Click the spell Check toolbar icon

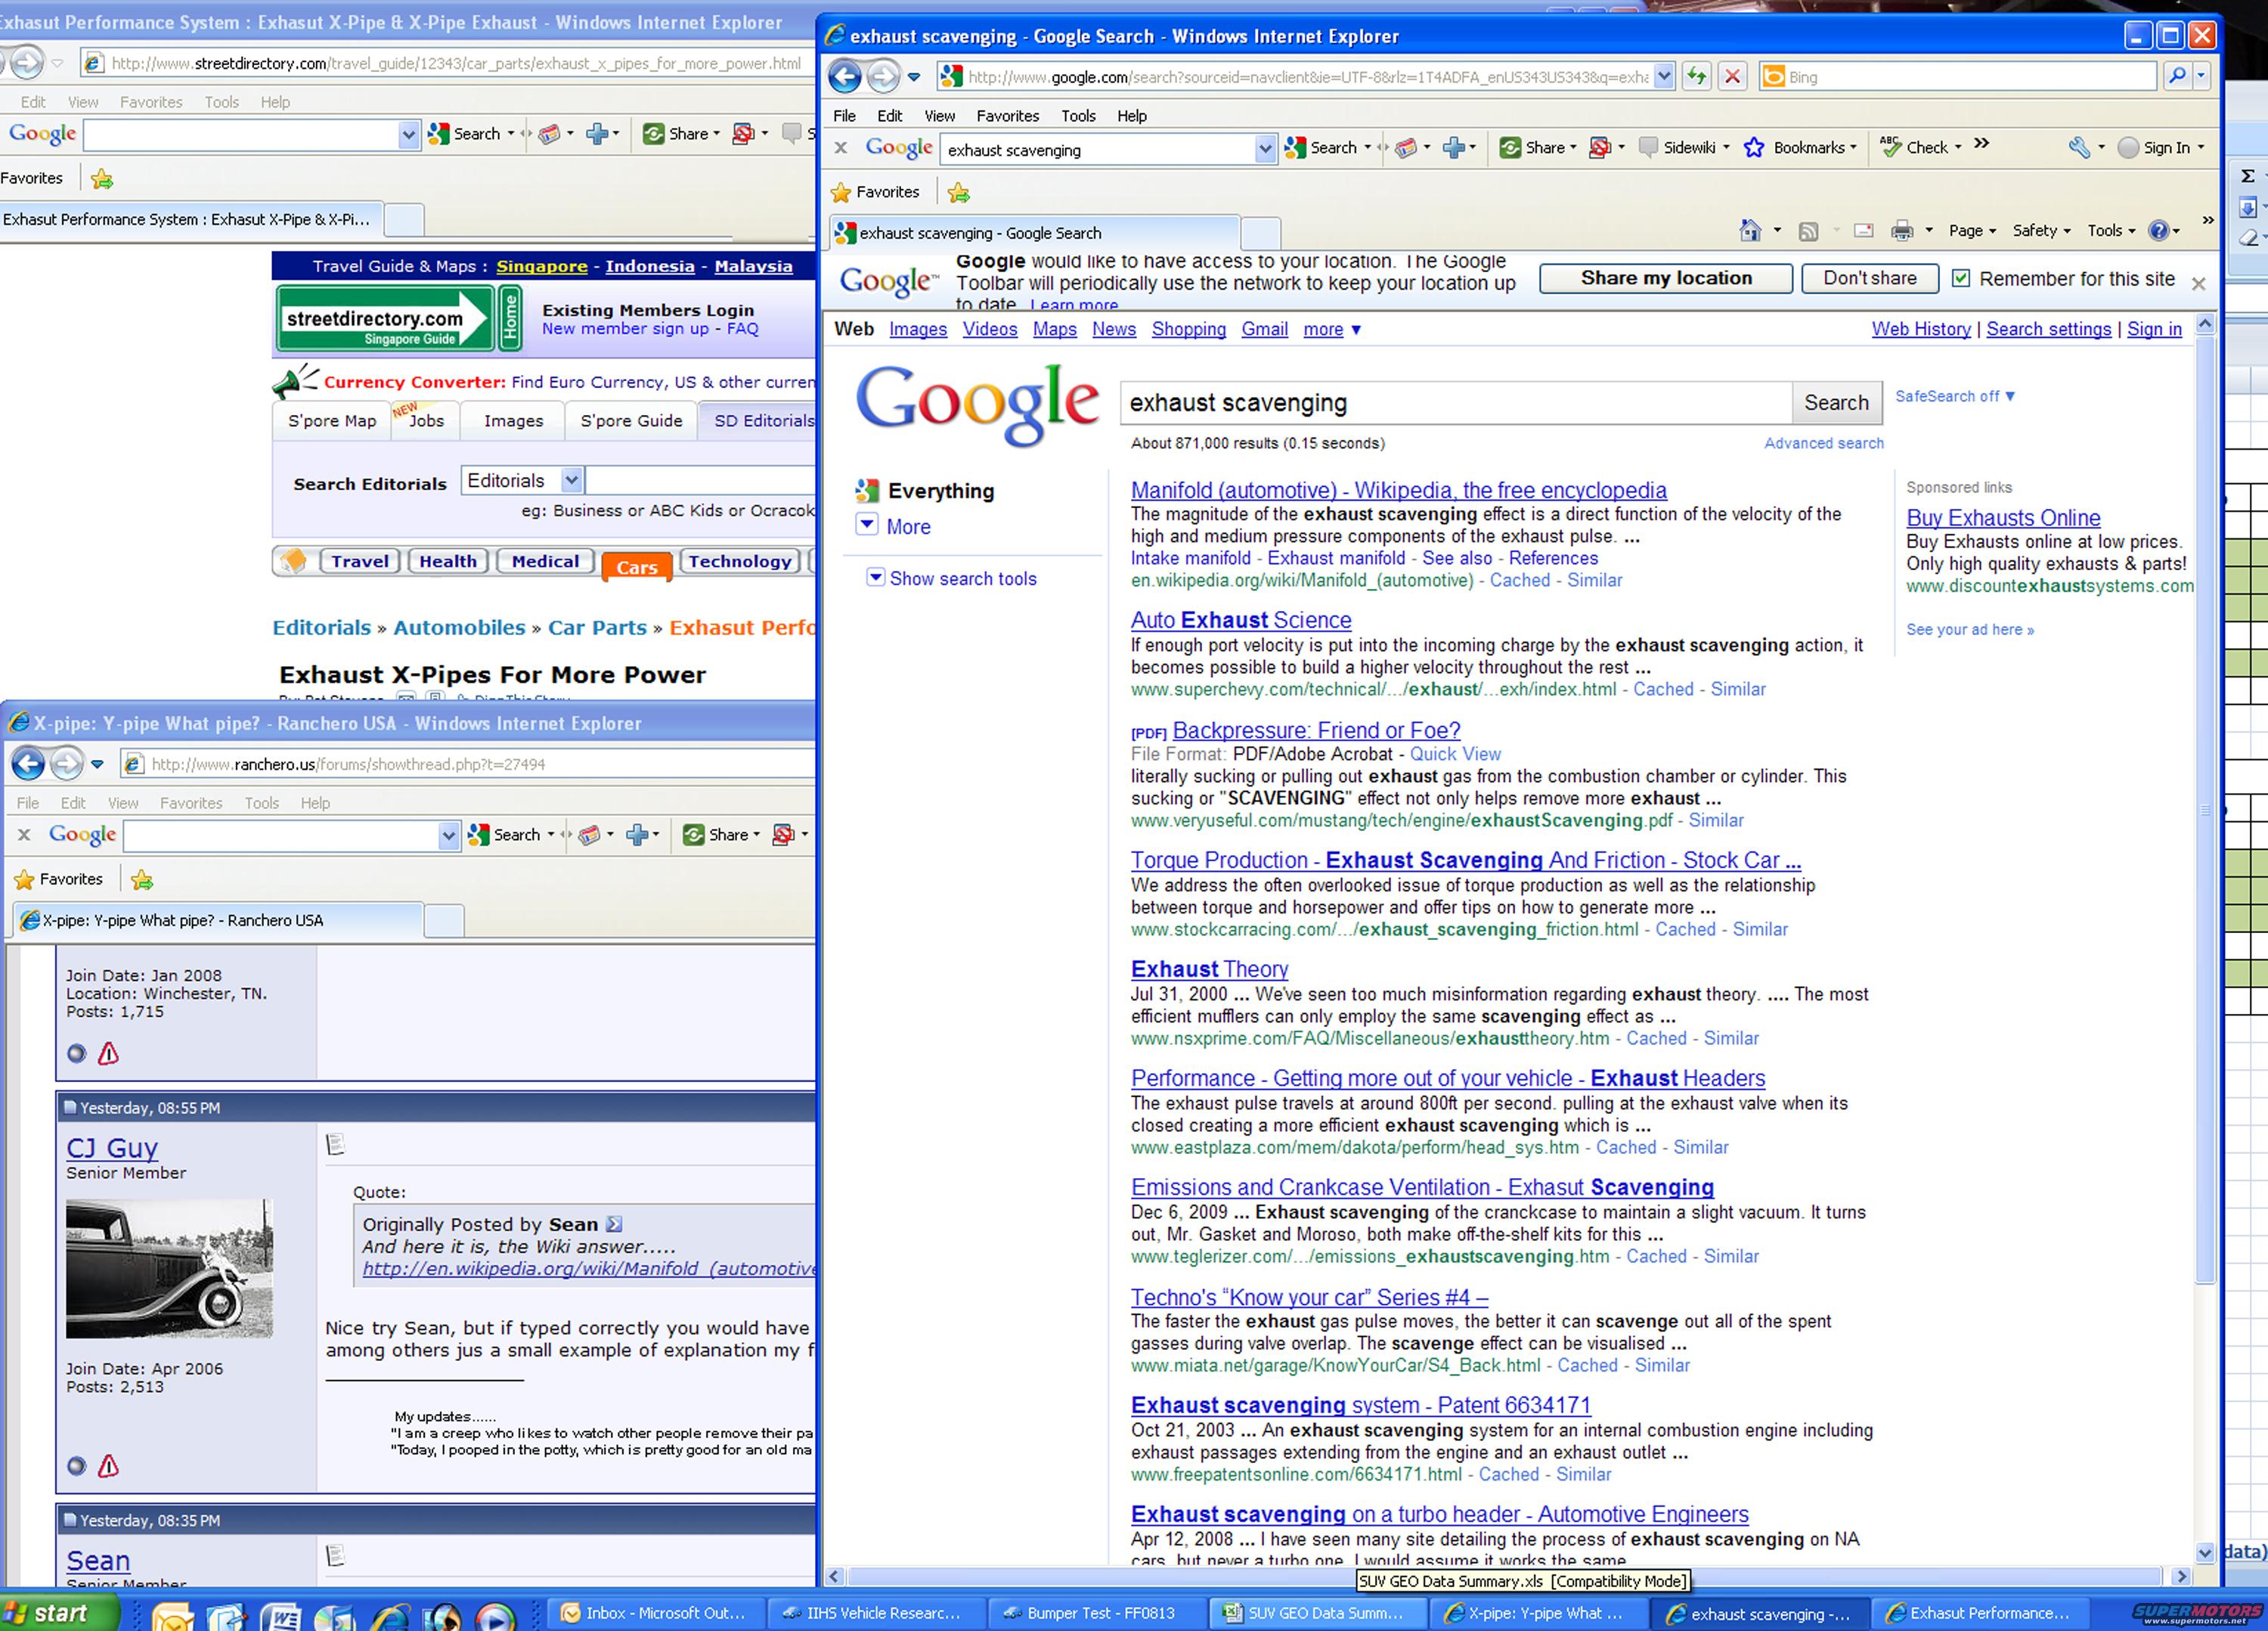(1890, 148)
